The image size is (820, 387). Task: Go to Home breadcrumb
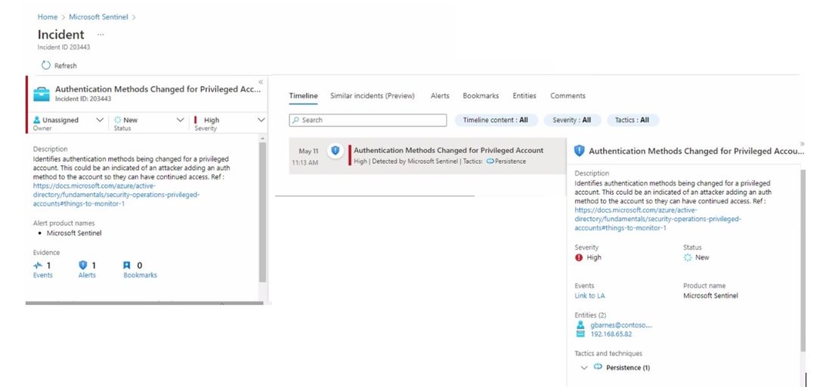48,17
